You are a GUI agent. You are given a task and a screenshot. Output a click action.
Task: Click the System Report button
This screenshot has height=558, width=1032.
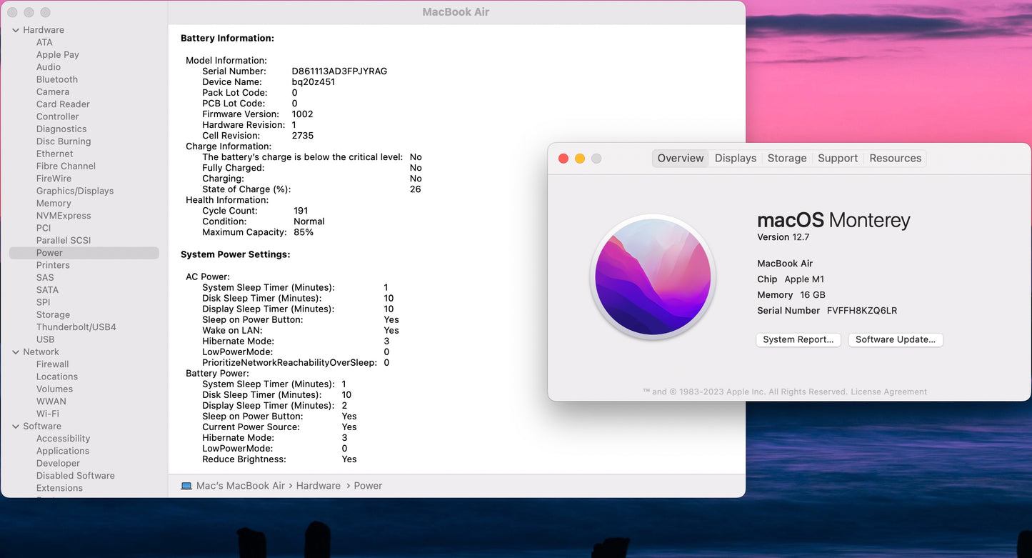[x=798, y=340]
